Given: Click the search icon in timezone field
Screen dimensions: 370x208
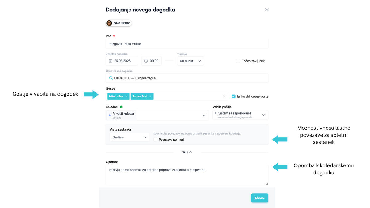Looking at the screenshot, I should coord(111,78).
